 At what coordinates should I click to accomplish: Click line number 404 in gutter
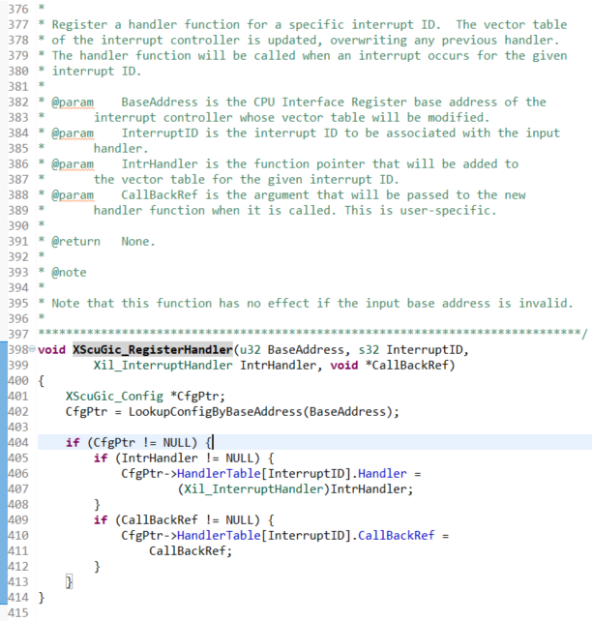coord(18,442)
